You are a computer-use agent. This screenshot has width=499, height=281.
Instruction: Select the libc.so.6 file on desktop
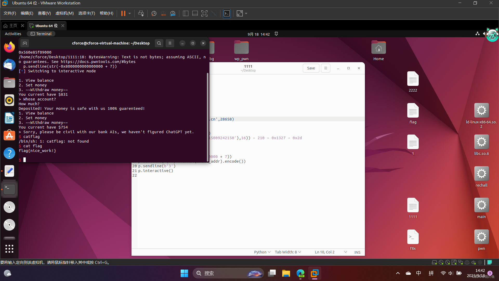(x=481, y=145)
